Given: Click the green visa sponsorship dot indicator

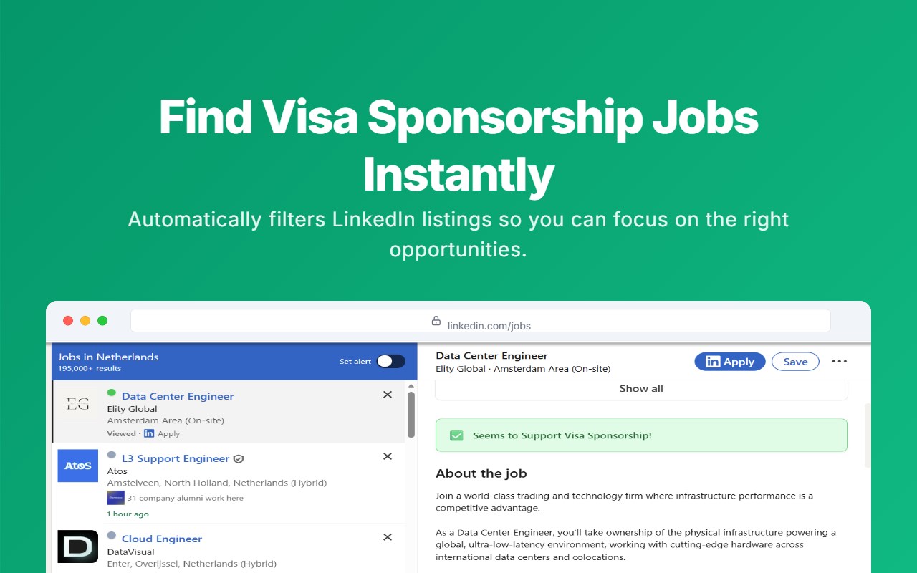Looking at the screenshot, I should pos(112,393).
